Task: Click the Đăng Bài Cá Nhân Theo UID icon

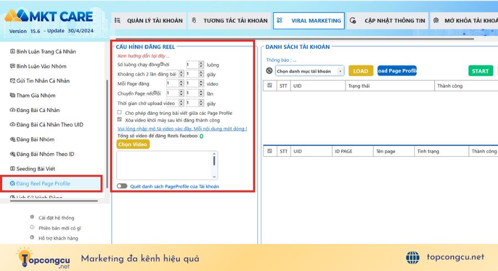Action: tap(13, 125)
